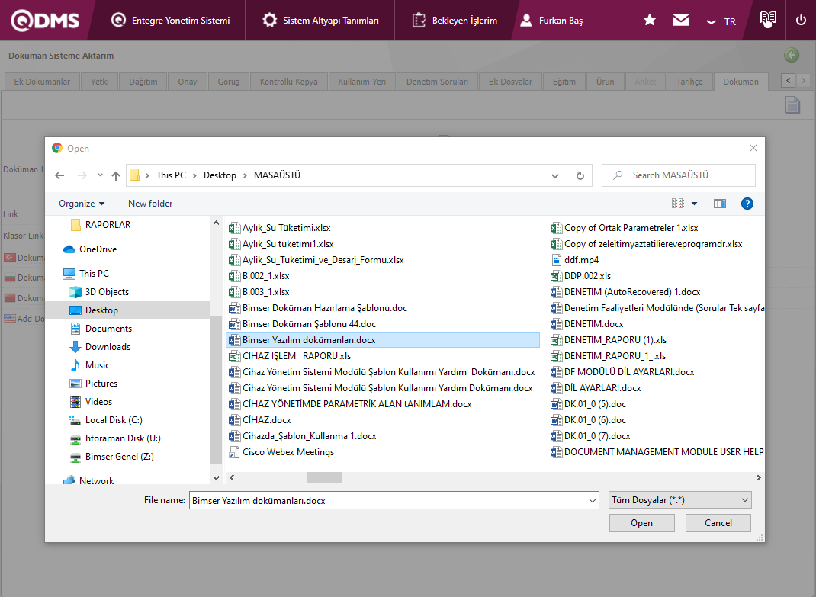Switch to the Ek Dokümanlar tab

pos(42,82)
